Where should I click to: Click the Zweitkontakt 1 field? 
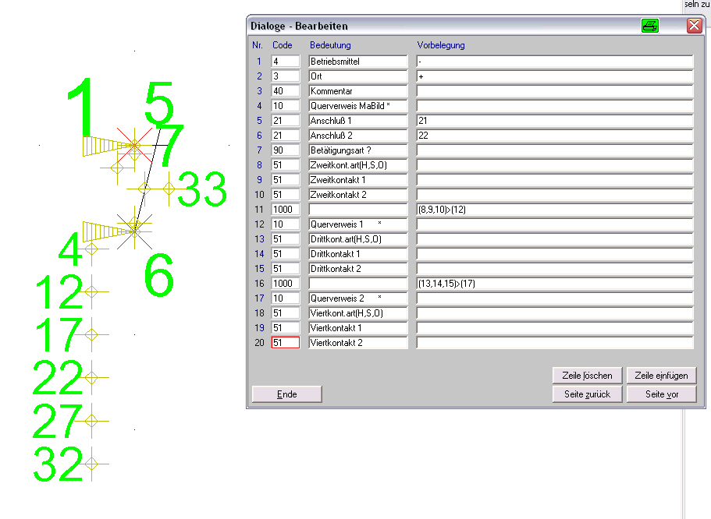(x=358, y=180)
